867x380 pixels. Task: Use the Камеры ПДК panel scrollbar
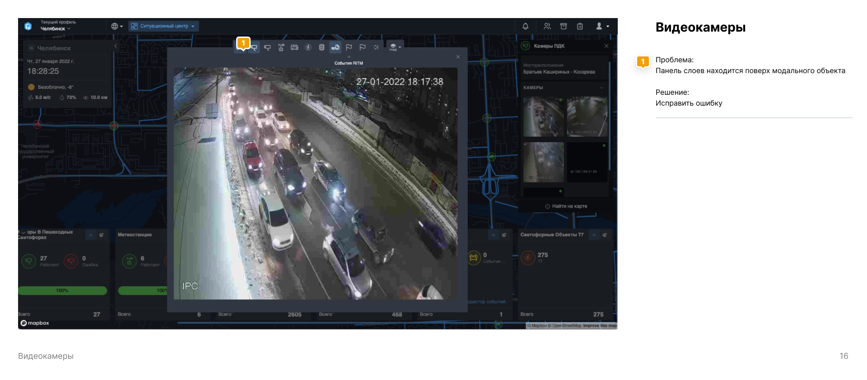click(610, 116)
